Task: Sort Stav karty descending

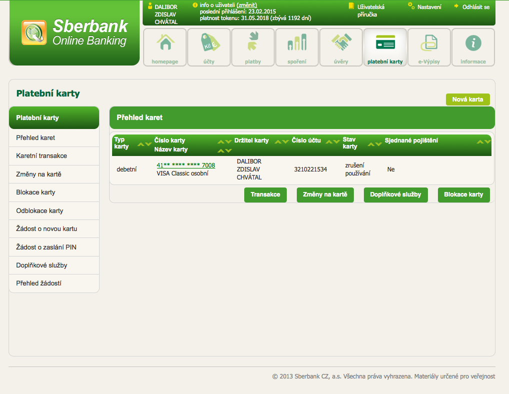Action: (378, 144)
